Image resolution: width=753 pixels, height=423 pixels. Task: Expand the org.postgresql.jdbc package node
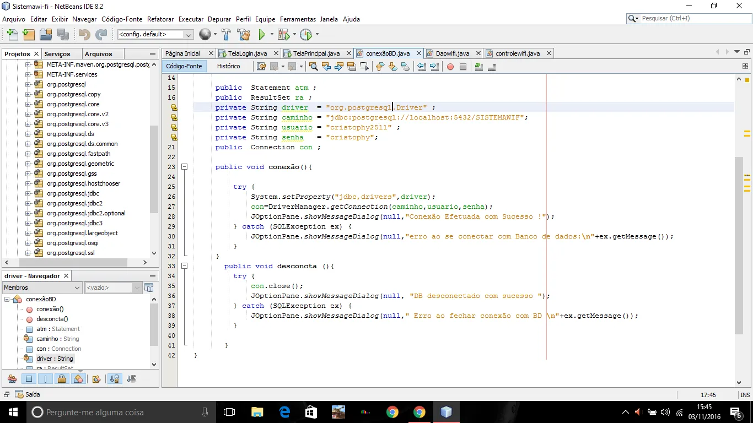click(x=28, y=193)
